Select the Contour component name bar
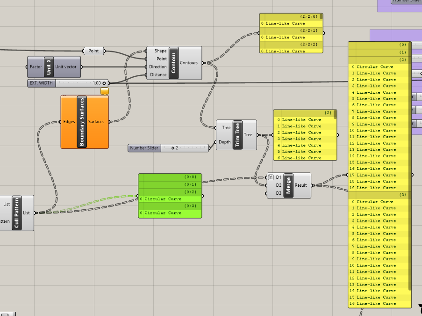 click(173, 63)
